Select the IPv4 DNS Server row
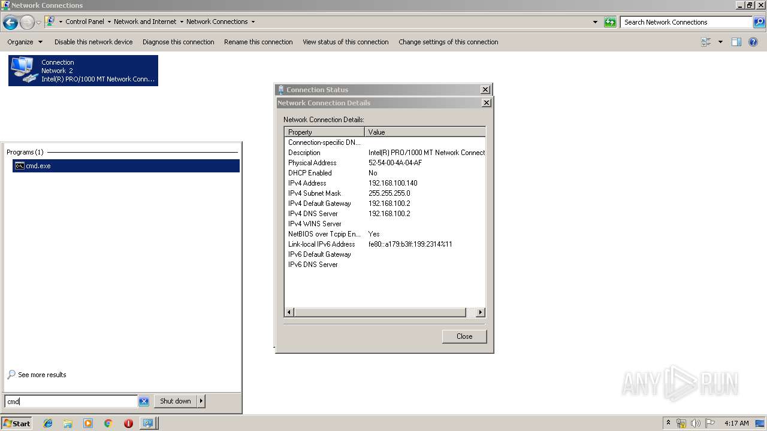 tap(385, 214)
